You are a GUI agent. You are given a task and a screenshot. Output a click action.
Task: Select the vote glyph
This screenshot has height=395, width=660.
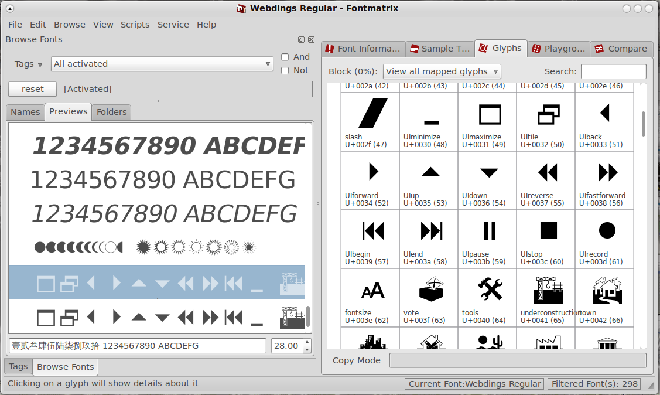coord(429,298)
